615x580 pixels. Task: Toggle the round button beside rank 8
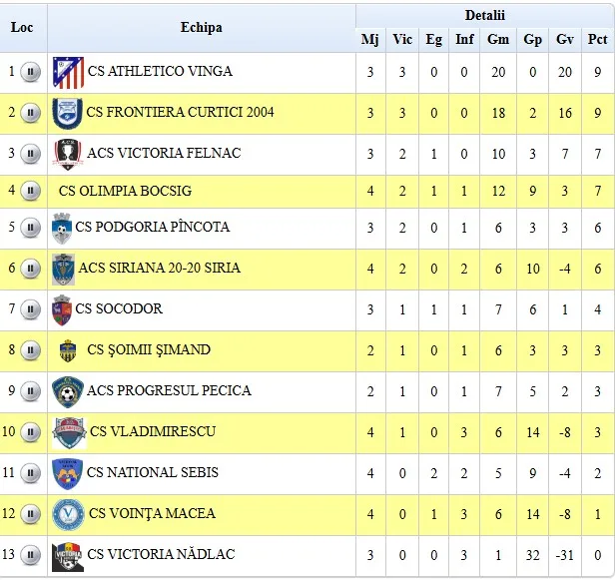[x=30, y=350]
